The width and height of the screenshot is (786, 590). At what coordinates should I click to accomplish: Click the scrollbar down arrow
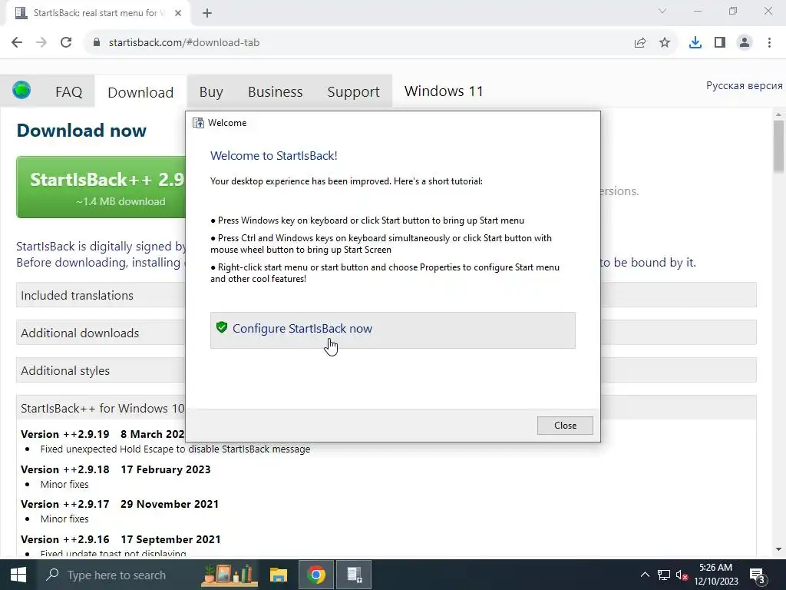pos(778,550)
